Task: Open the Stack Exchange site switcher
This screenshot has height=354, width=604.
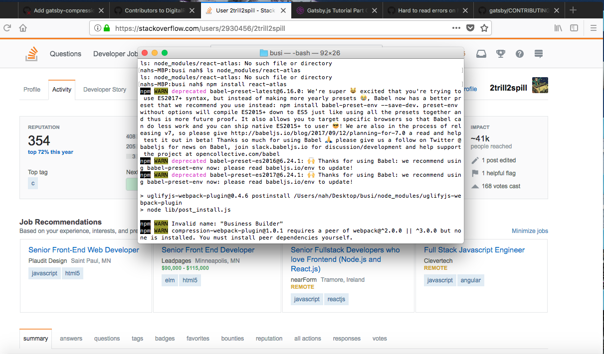Action: [x=539, y=54]
